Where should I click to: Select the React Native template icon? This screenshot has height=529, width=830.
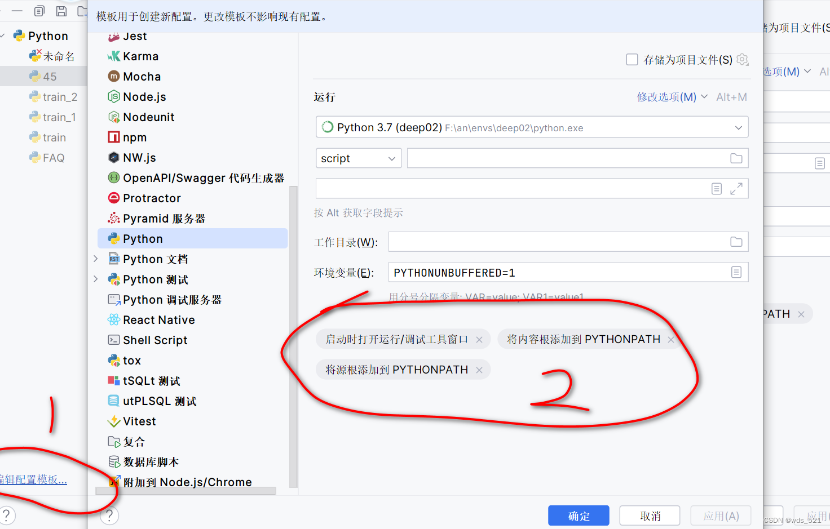114,320
